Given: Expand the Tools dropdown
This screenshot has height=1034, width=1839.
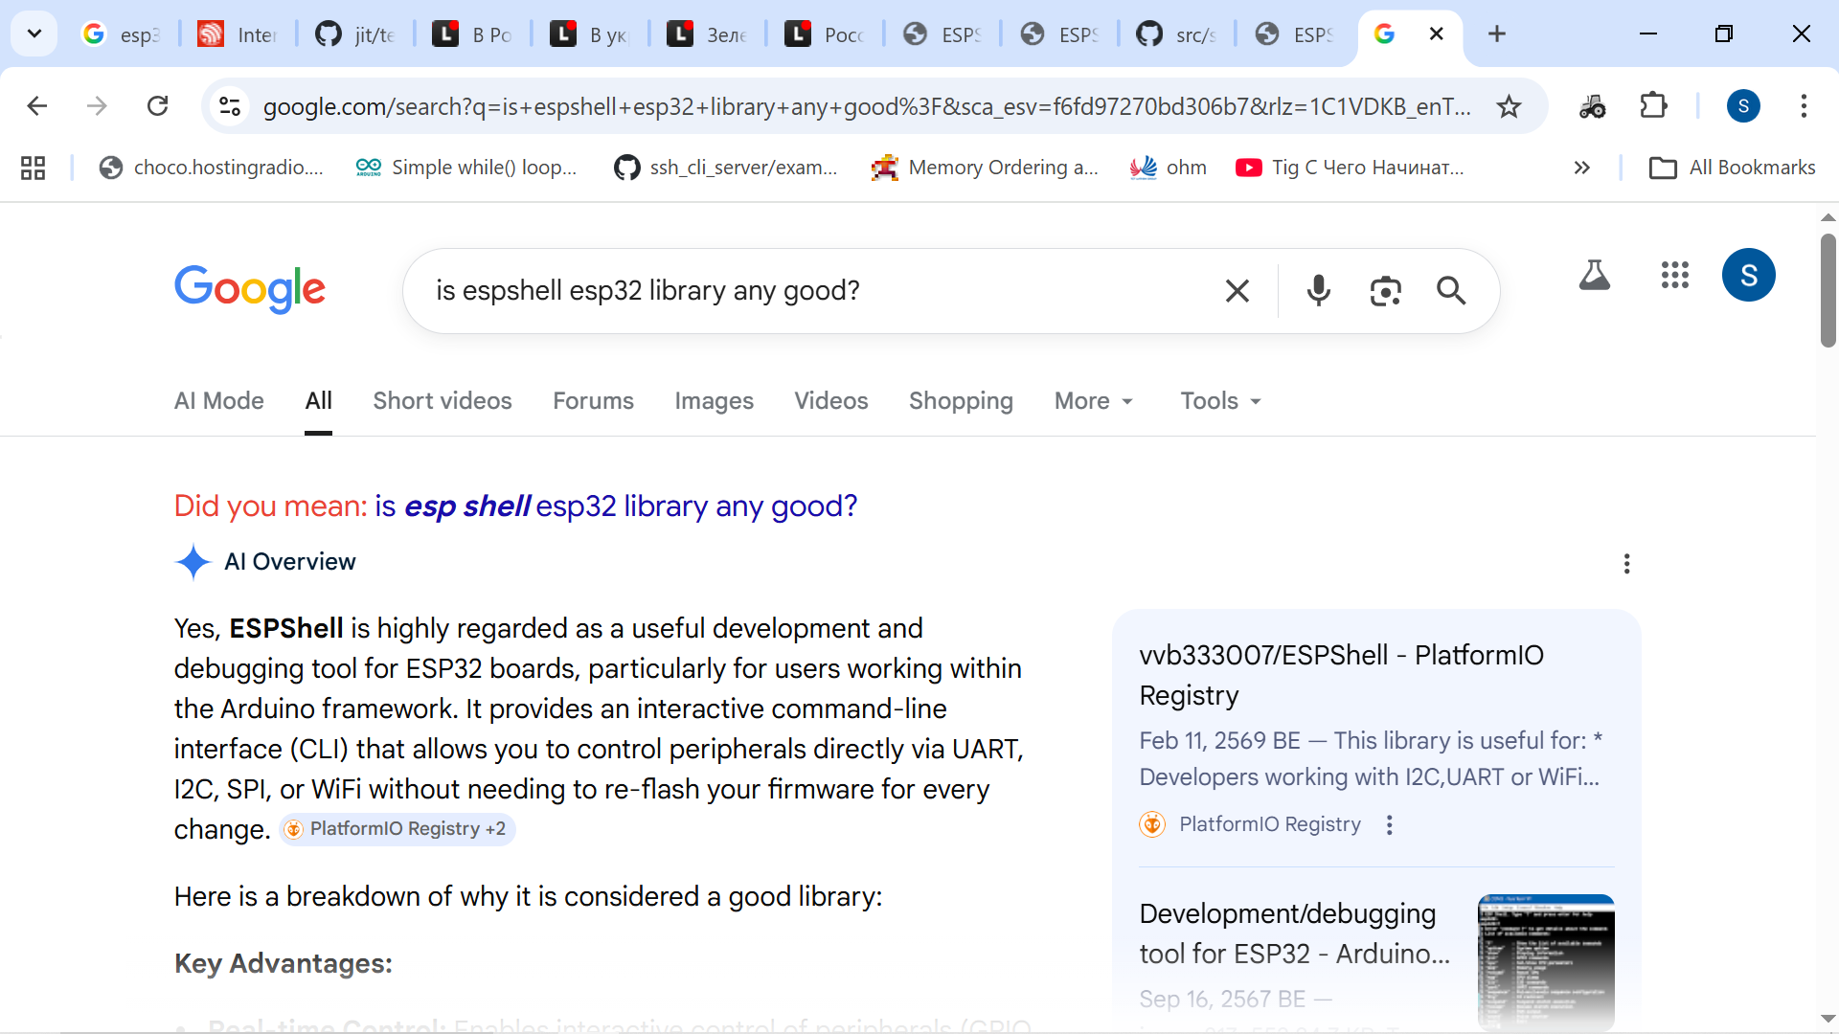Looking at the screenshot, I should pos(1221,400).
